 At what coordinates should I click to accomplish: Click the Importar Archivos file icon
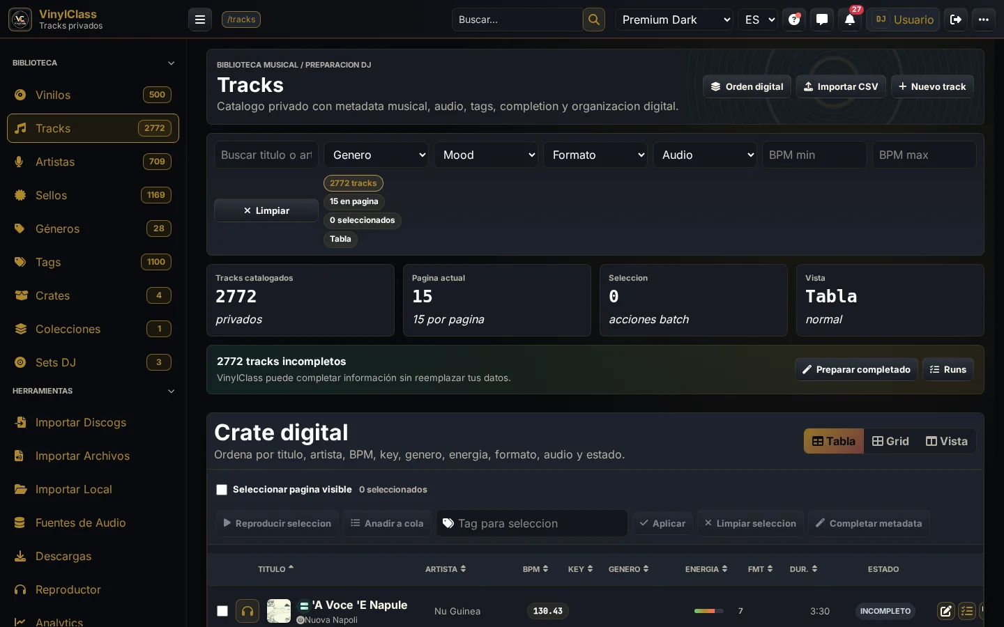coord(20,456)
